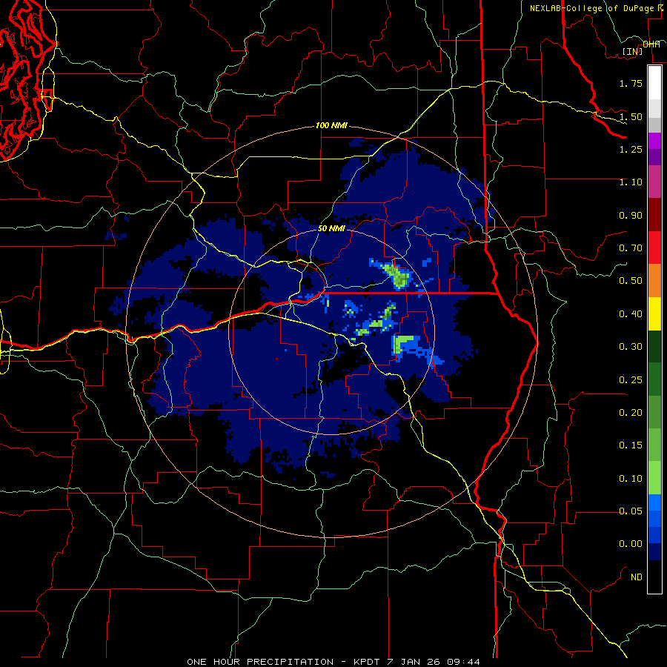
Task: Click the 0.50 legend value
Action: (631, 281)
